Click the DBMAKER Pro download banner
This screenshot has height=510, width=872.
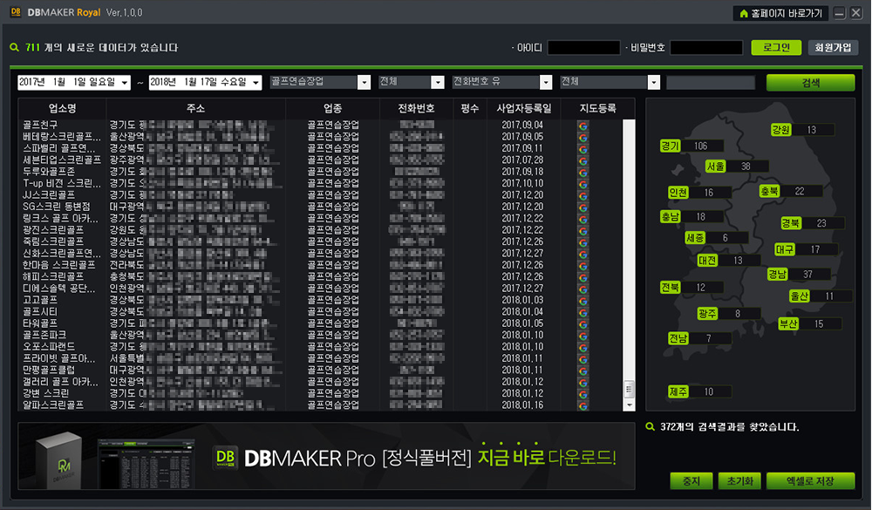pos(326,456)
